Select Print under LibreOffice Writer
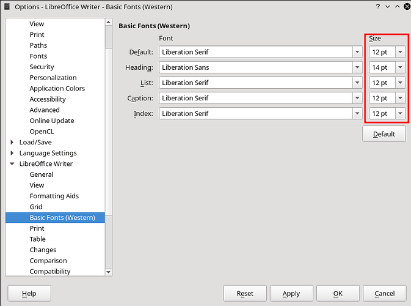This screenshot has height=306, width=411. coord(37,228)
